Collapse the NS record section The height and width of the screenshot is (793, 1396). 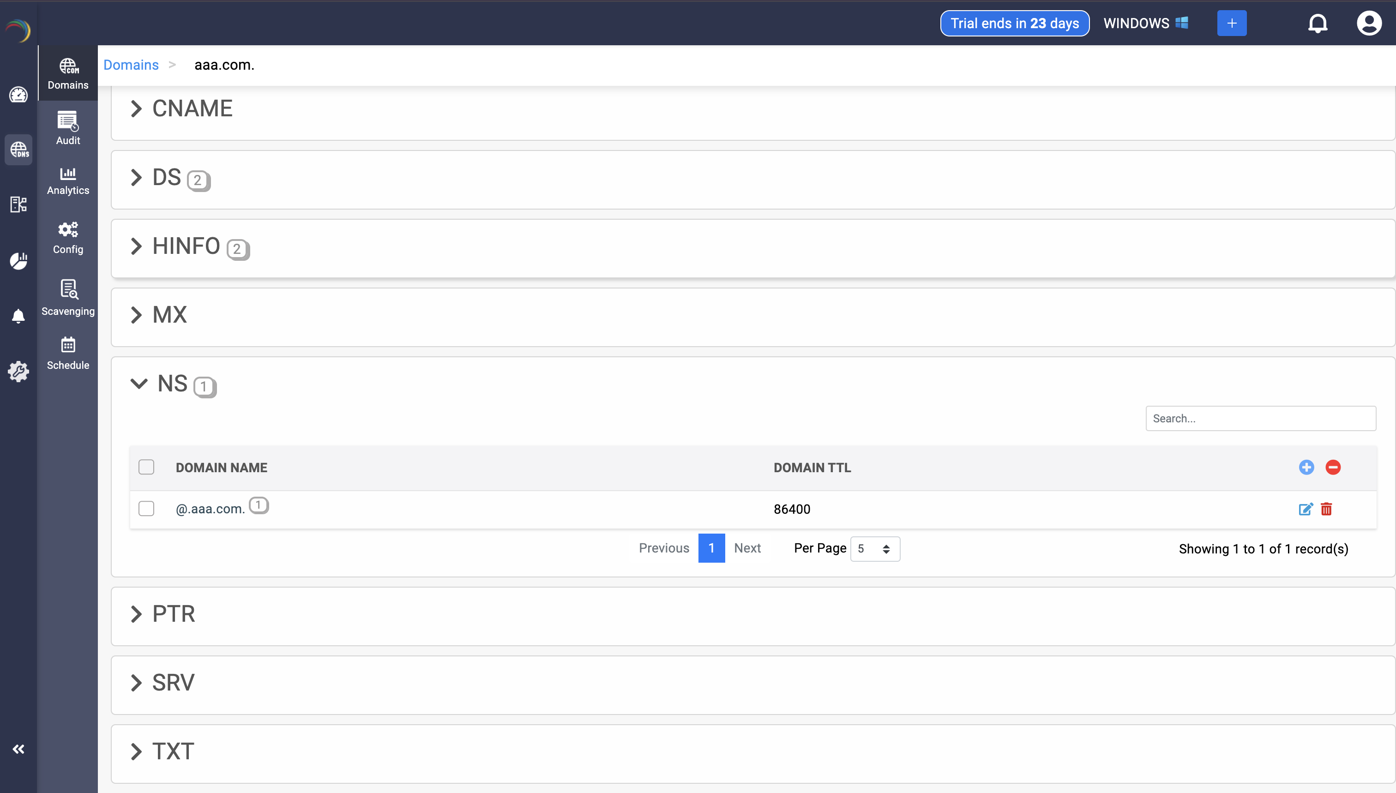139,384
